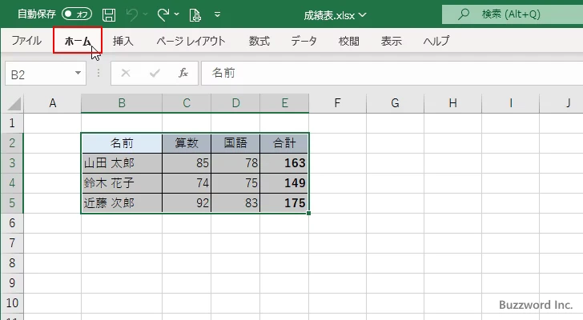Viewport: 583px width, 320px height.
Task: Click the Insert Function fx icon
Action: [183, 73]
